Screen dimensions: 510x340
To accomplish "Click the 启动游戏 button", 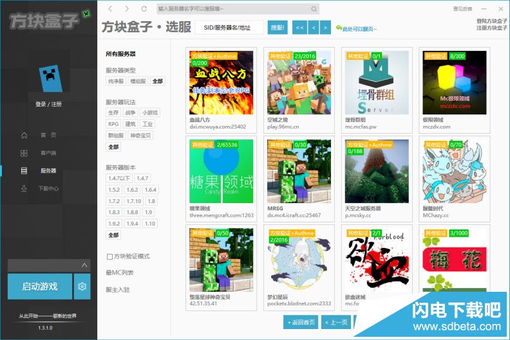I will point(40,287).
